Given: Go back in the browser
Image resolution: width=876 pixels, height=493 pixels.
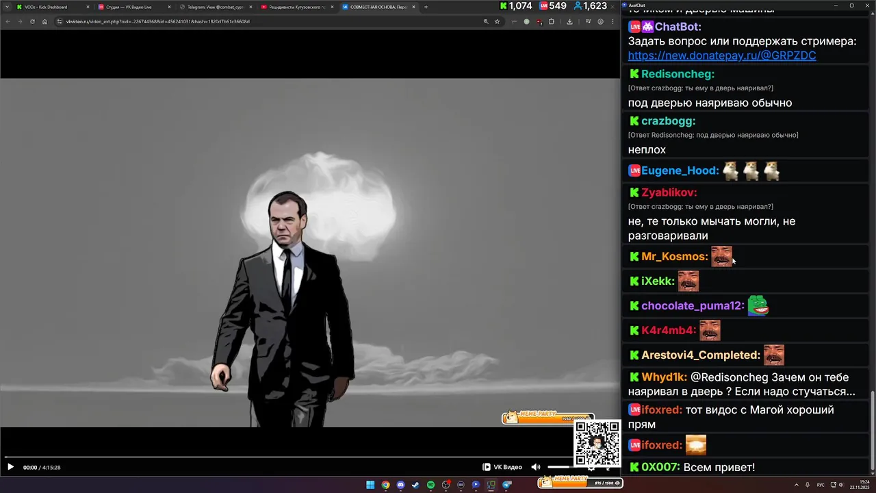Looking at the screenshot, I should coord(8,21).
